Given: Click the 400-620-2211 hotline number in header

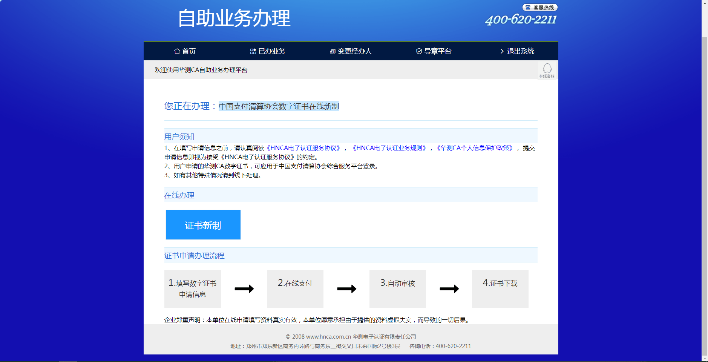Looking at the screenshot, I should (x=521, y=20).
